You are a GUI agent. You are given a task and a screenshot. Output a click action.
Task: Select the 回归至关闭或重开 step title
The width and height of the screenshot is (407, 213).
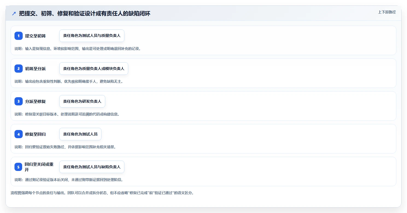pos(39,167)
